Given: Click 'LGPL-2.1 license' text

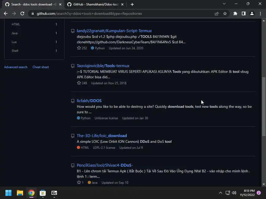Looking at the screenshot, I should tap(104, 147).
